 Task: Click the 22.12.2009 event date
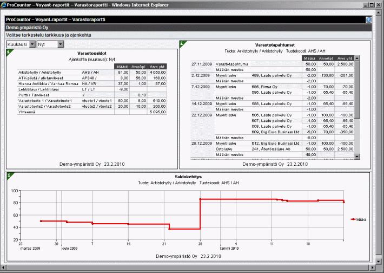[x=202, y=115]
